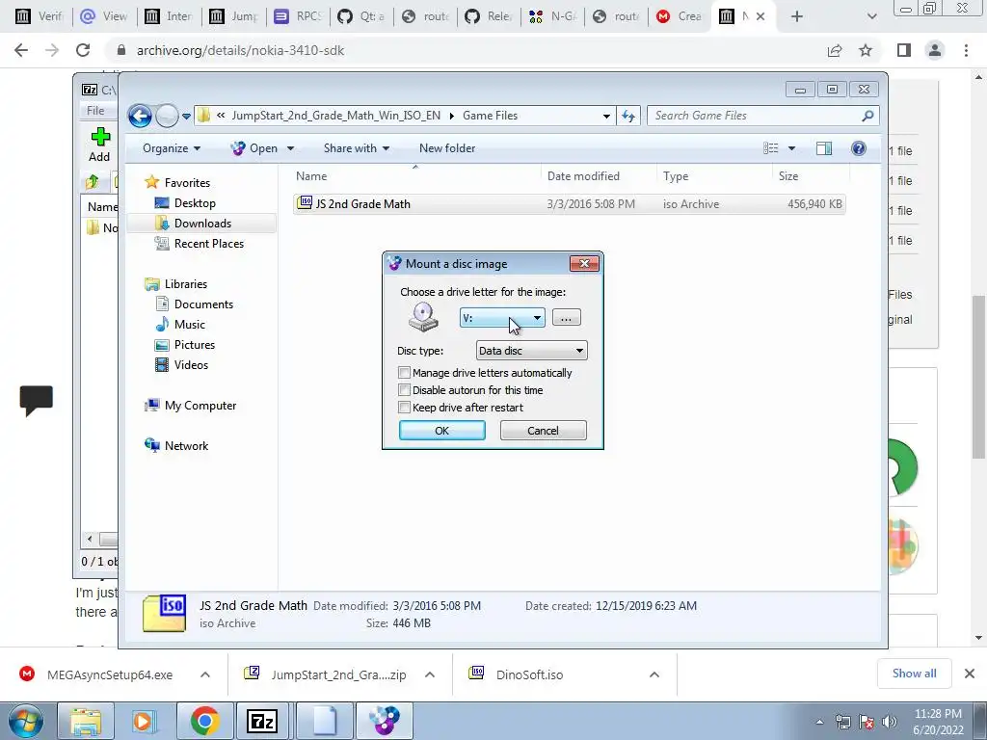The width and height of the screenshot is (987, 740).
Task: Click the Chrome page reload icon
Action: click(x=83, y=50)
